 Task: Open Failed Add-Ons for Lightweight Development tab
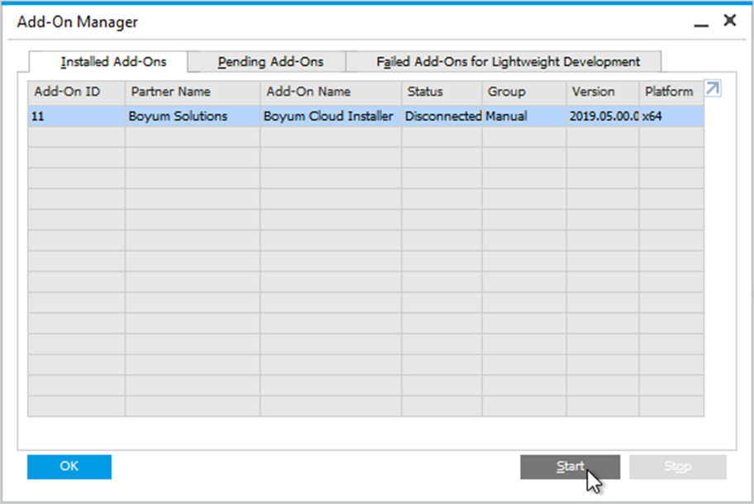pyautogui.click(x=503, y=61)
